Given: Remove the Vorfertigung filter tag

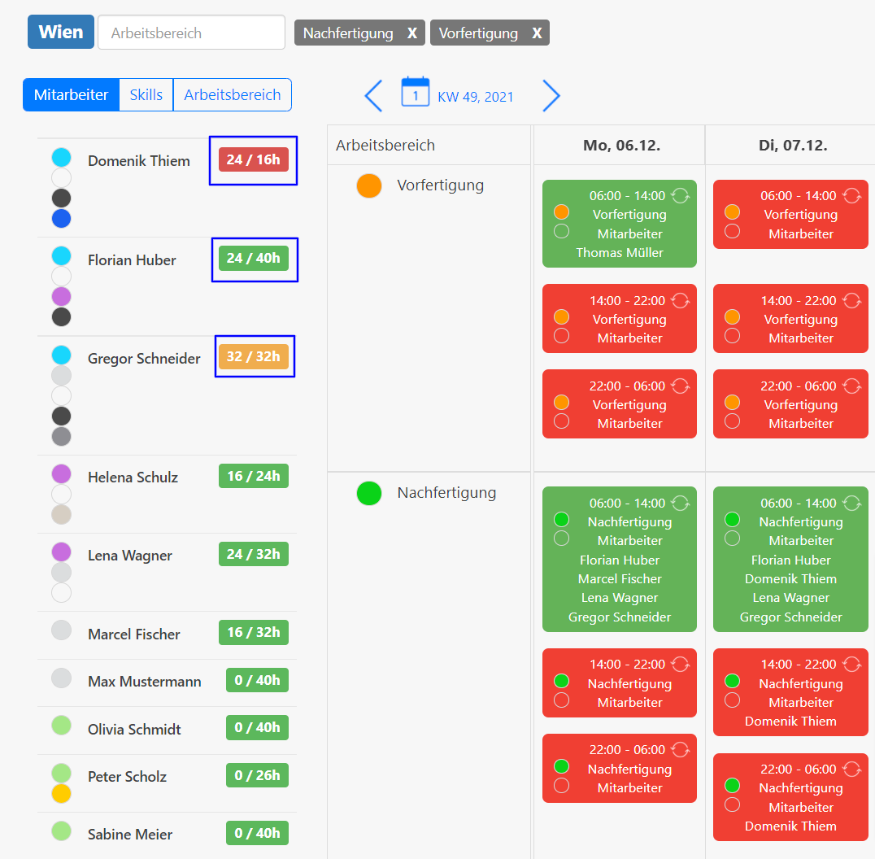Looking at the screenshot, I should [x=537, y=33].
